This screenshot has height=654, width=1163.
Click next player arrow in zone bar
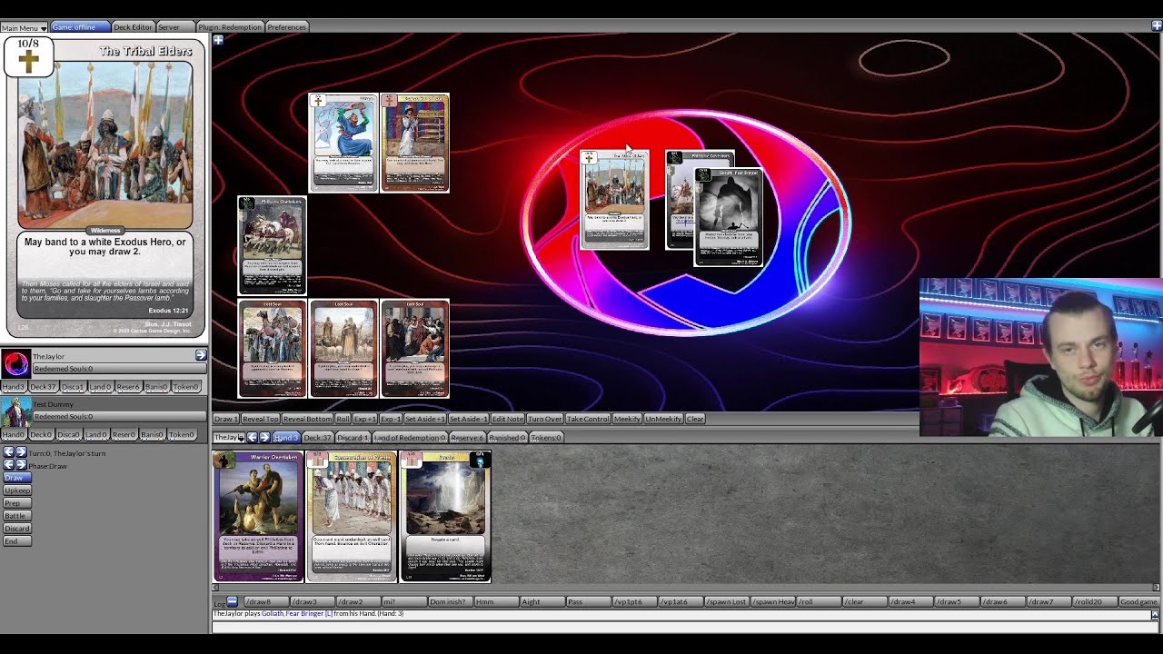coord(265,438)
